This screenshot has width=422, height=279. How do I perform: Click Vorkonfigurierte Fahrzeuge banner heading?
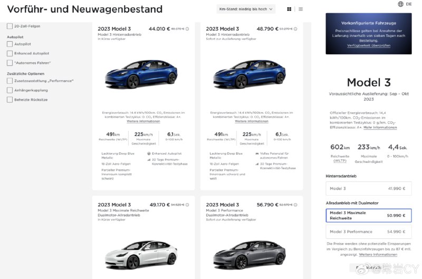pos(369,23)
